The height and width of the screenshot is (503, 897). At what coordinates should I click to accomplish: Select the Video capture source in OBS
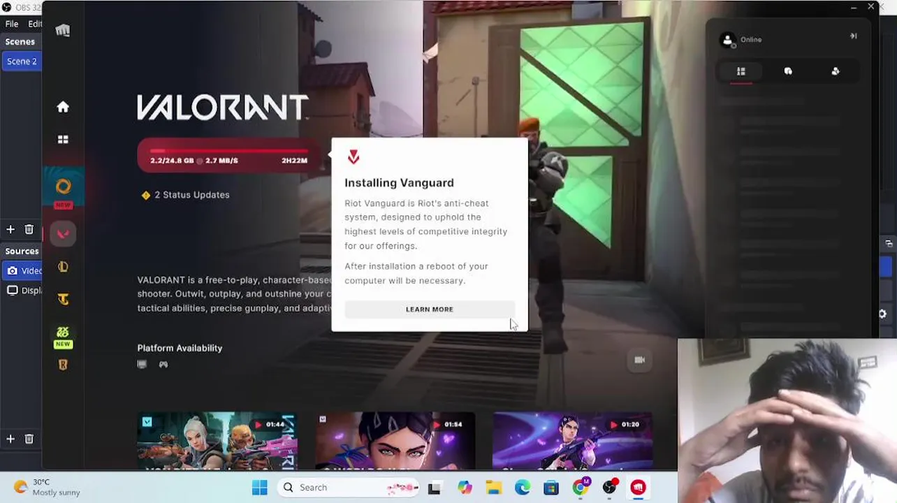coord(22,271)
